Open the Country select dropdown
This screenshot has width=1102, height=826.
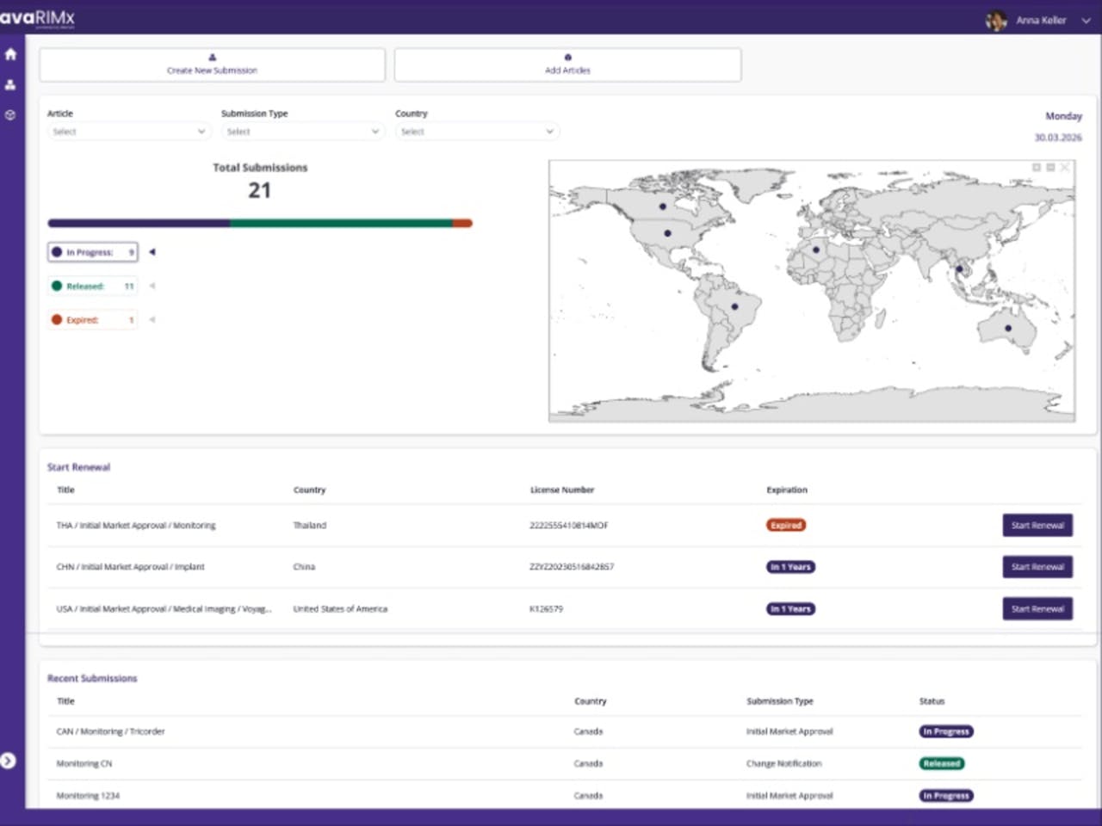pos(477,132)
